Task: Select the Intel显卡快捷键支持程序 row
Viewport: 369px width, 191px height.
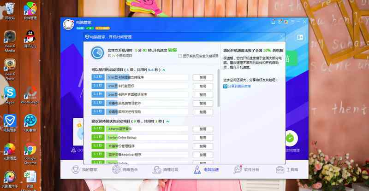Action: point(140,77)
